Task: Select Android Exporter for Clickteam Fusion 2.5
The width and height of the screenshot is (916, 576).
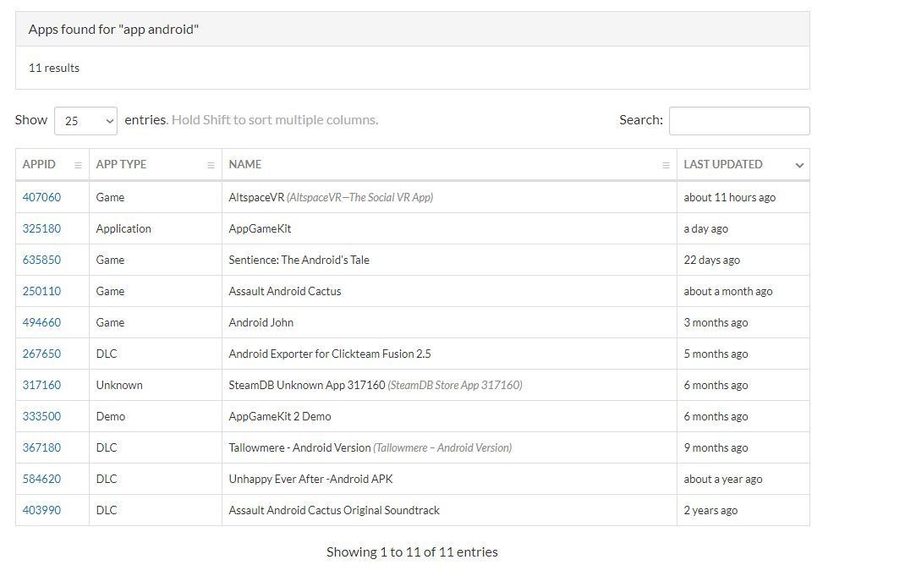Action: point(330,354)
